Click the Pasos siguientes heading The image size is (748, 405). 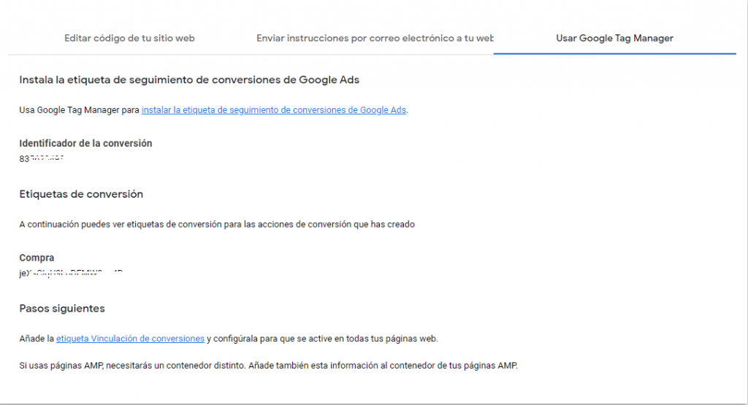click(62, 308)
